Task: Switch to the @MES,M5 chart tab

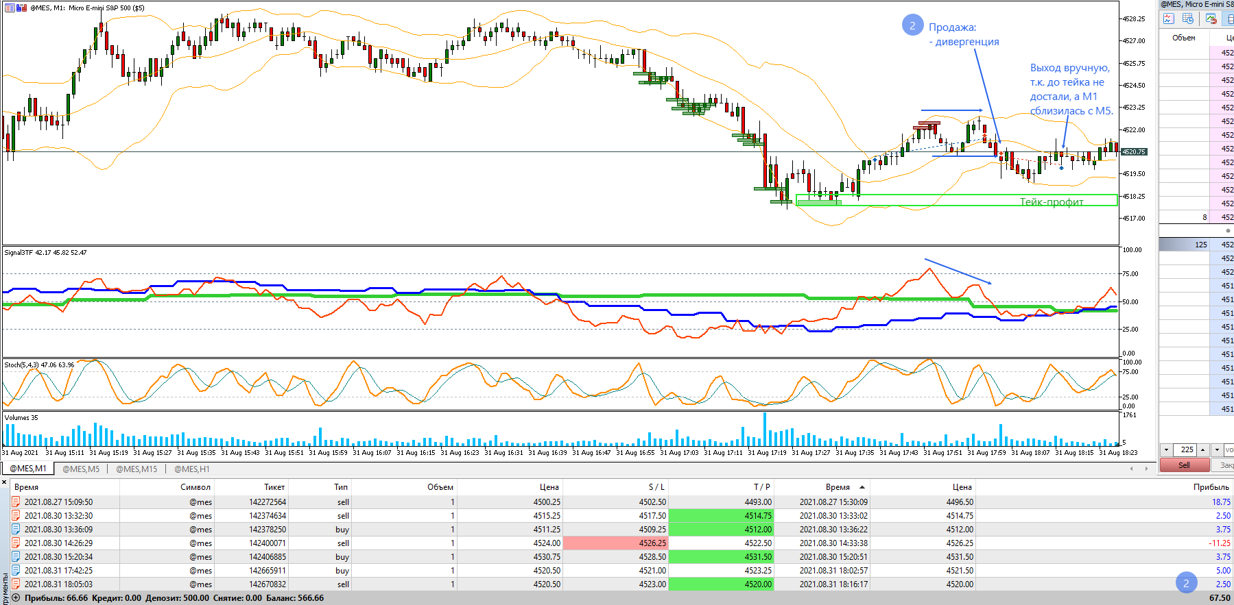Action: (81, 469)
